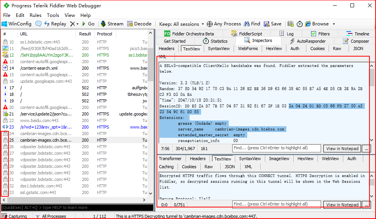Select request WebForms tab

(x=248, y=48)
